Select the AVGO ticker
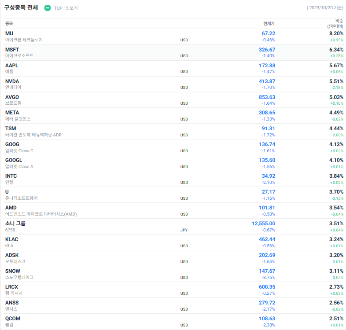346x330 pixels. coord(12,97)
